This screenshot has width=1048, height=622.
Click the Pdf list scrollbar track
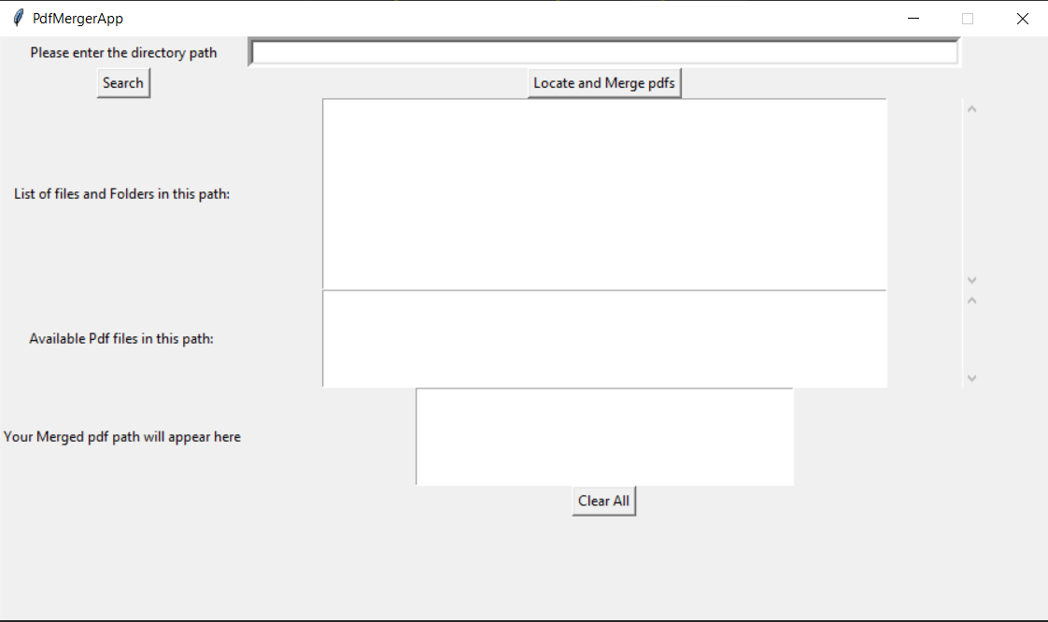coord(971,339)
